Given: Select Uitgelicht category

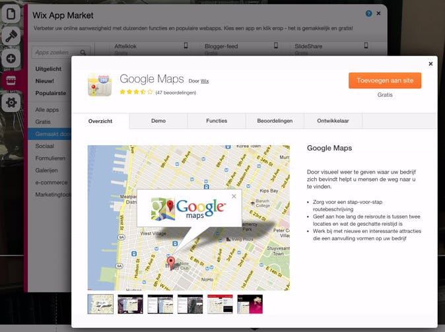Looking at the screenshot, I should (x=48, y=69).
